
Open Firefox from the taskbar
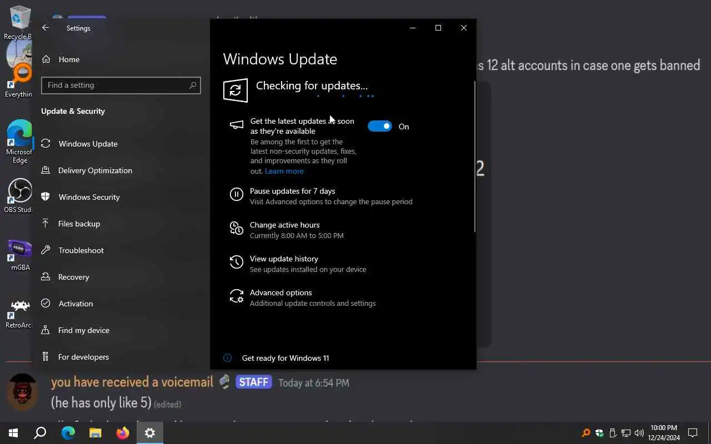tap(122, 433)
